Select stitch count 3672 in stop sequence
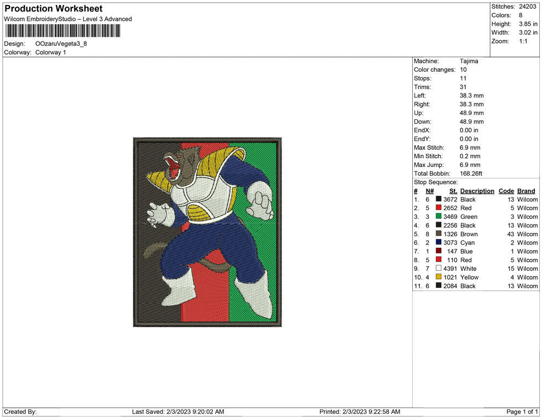Screen dimensions: 542x417 [x=451, y=200]
